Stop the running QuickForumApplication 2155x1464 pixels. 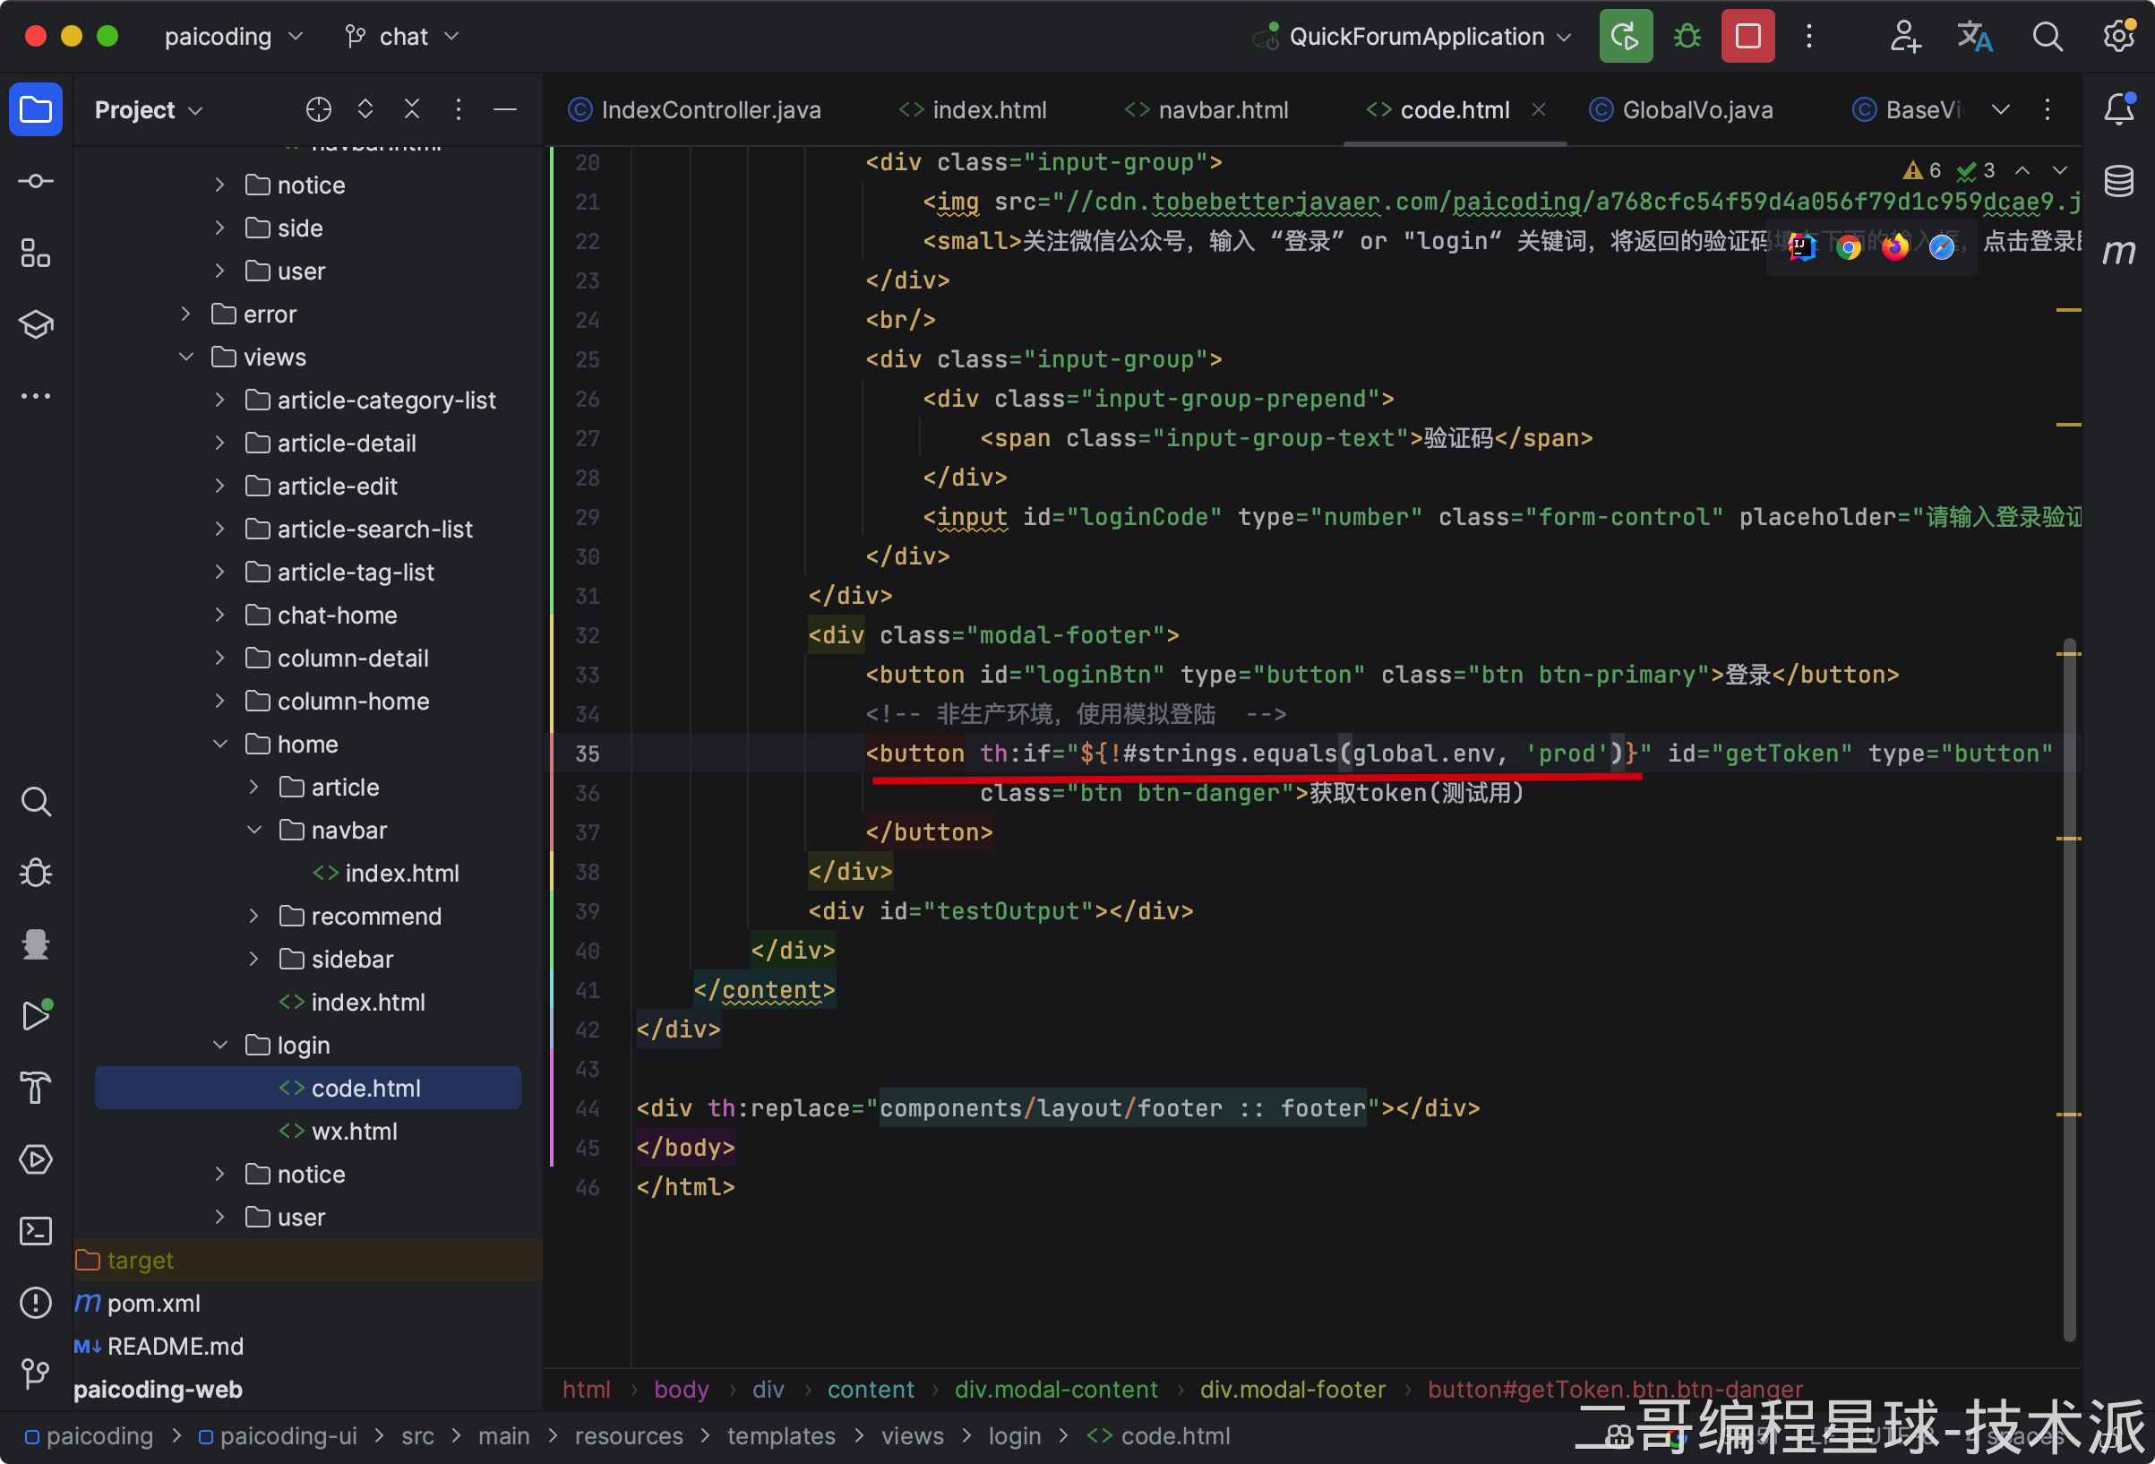coord(1747,36)
